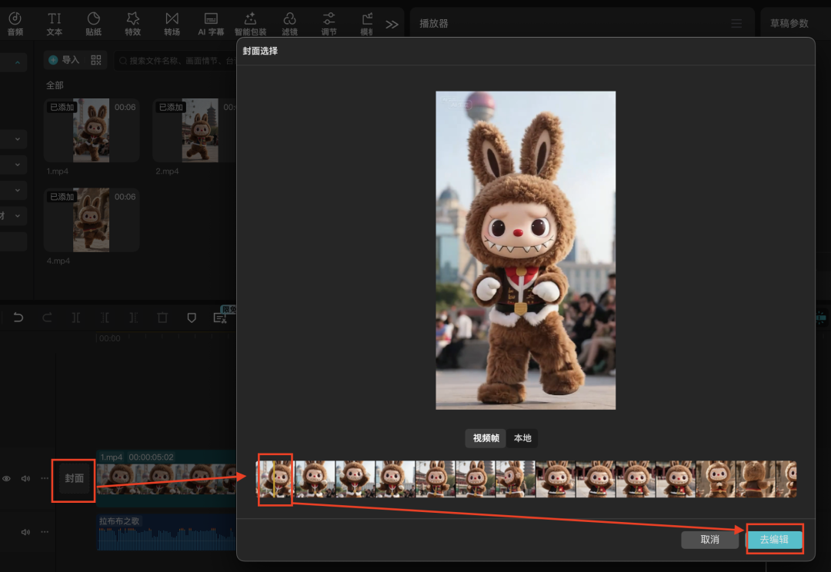This screenshot has width=831, height=572.
Task: Click the yellow frame marker on the filmstrip
Action: 274,479
